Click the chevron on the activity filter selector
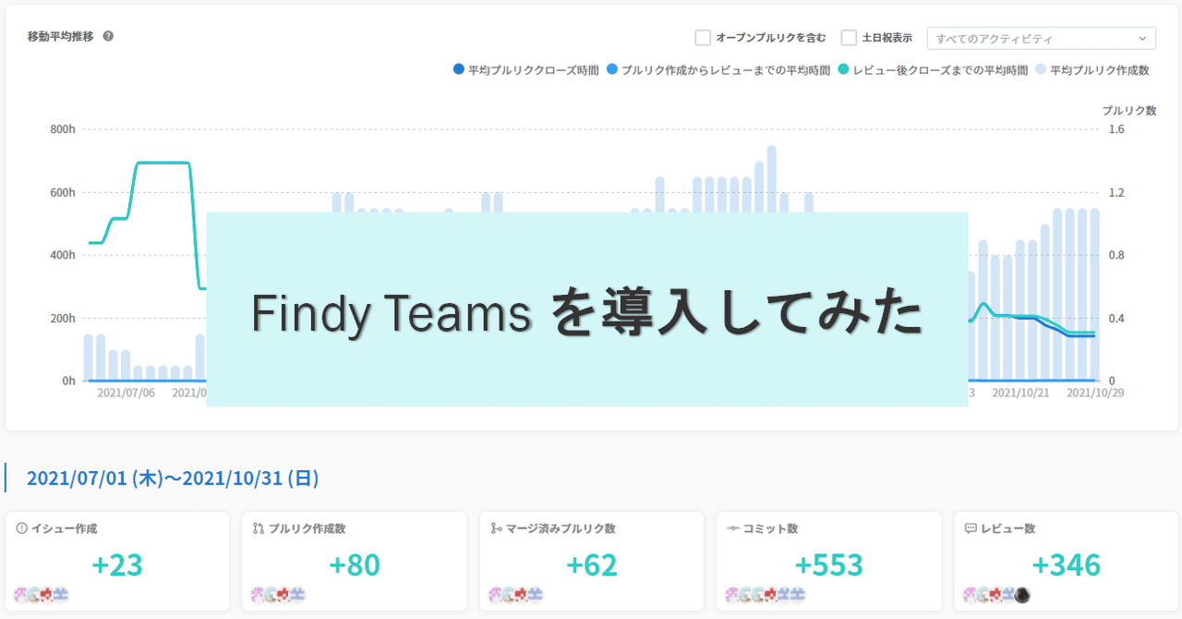1182x619 pixels. pyautogui.click(x=1142, y=39)
